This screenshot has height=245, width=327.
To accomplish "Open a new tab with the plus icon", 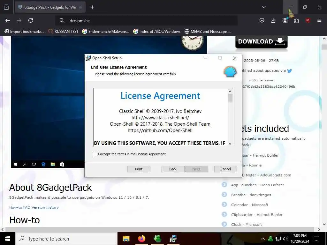I will click(x=92, y=7).
